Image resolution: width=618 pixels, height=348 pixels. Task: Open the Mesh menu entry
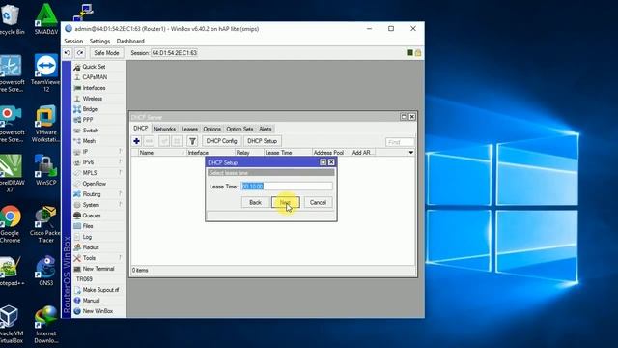[89, 141]
